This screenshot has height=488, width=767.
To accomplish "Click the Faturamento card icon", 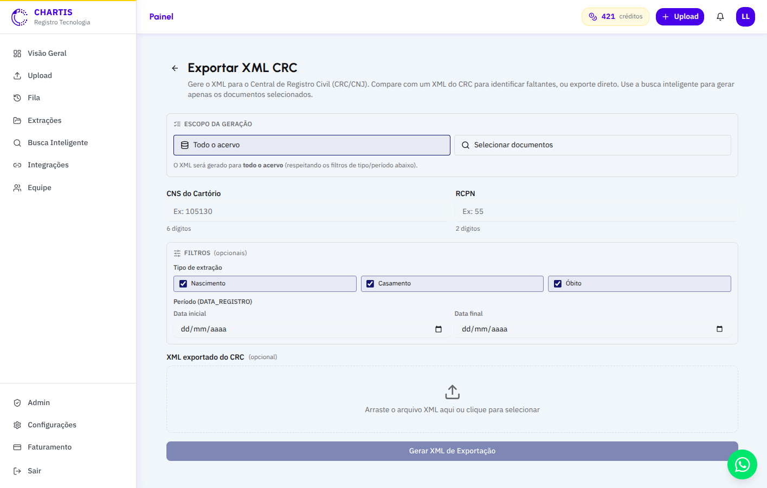I will point(17,447).
